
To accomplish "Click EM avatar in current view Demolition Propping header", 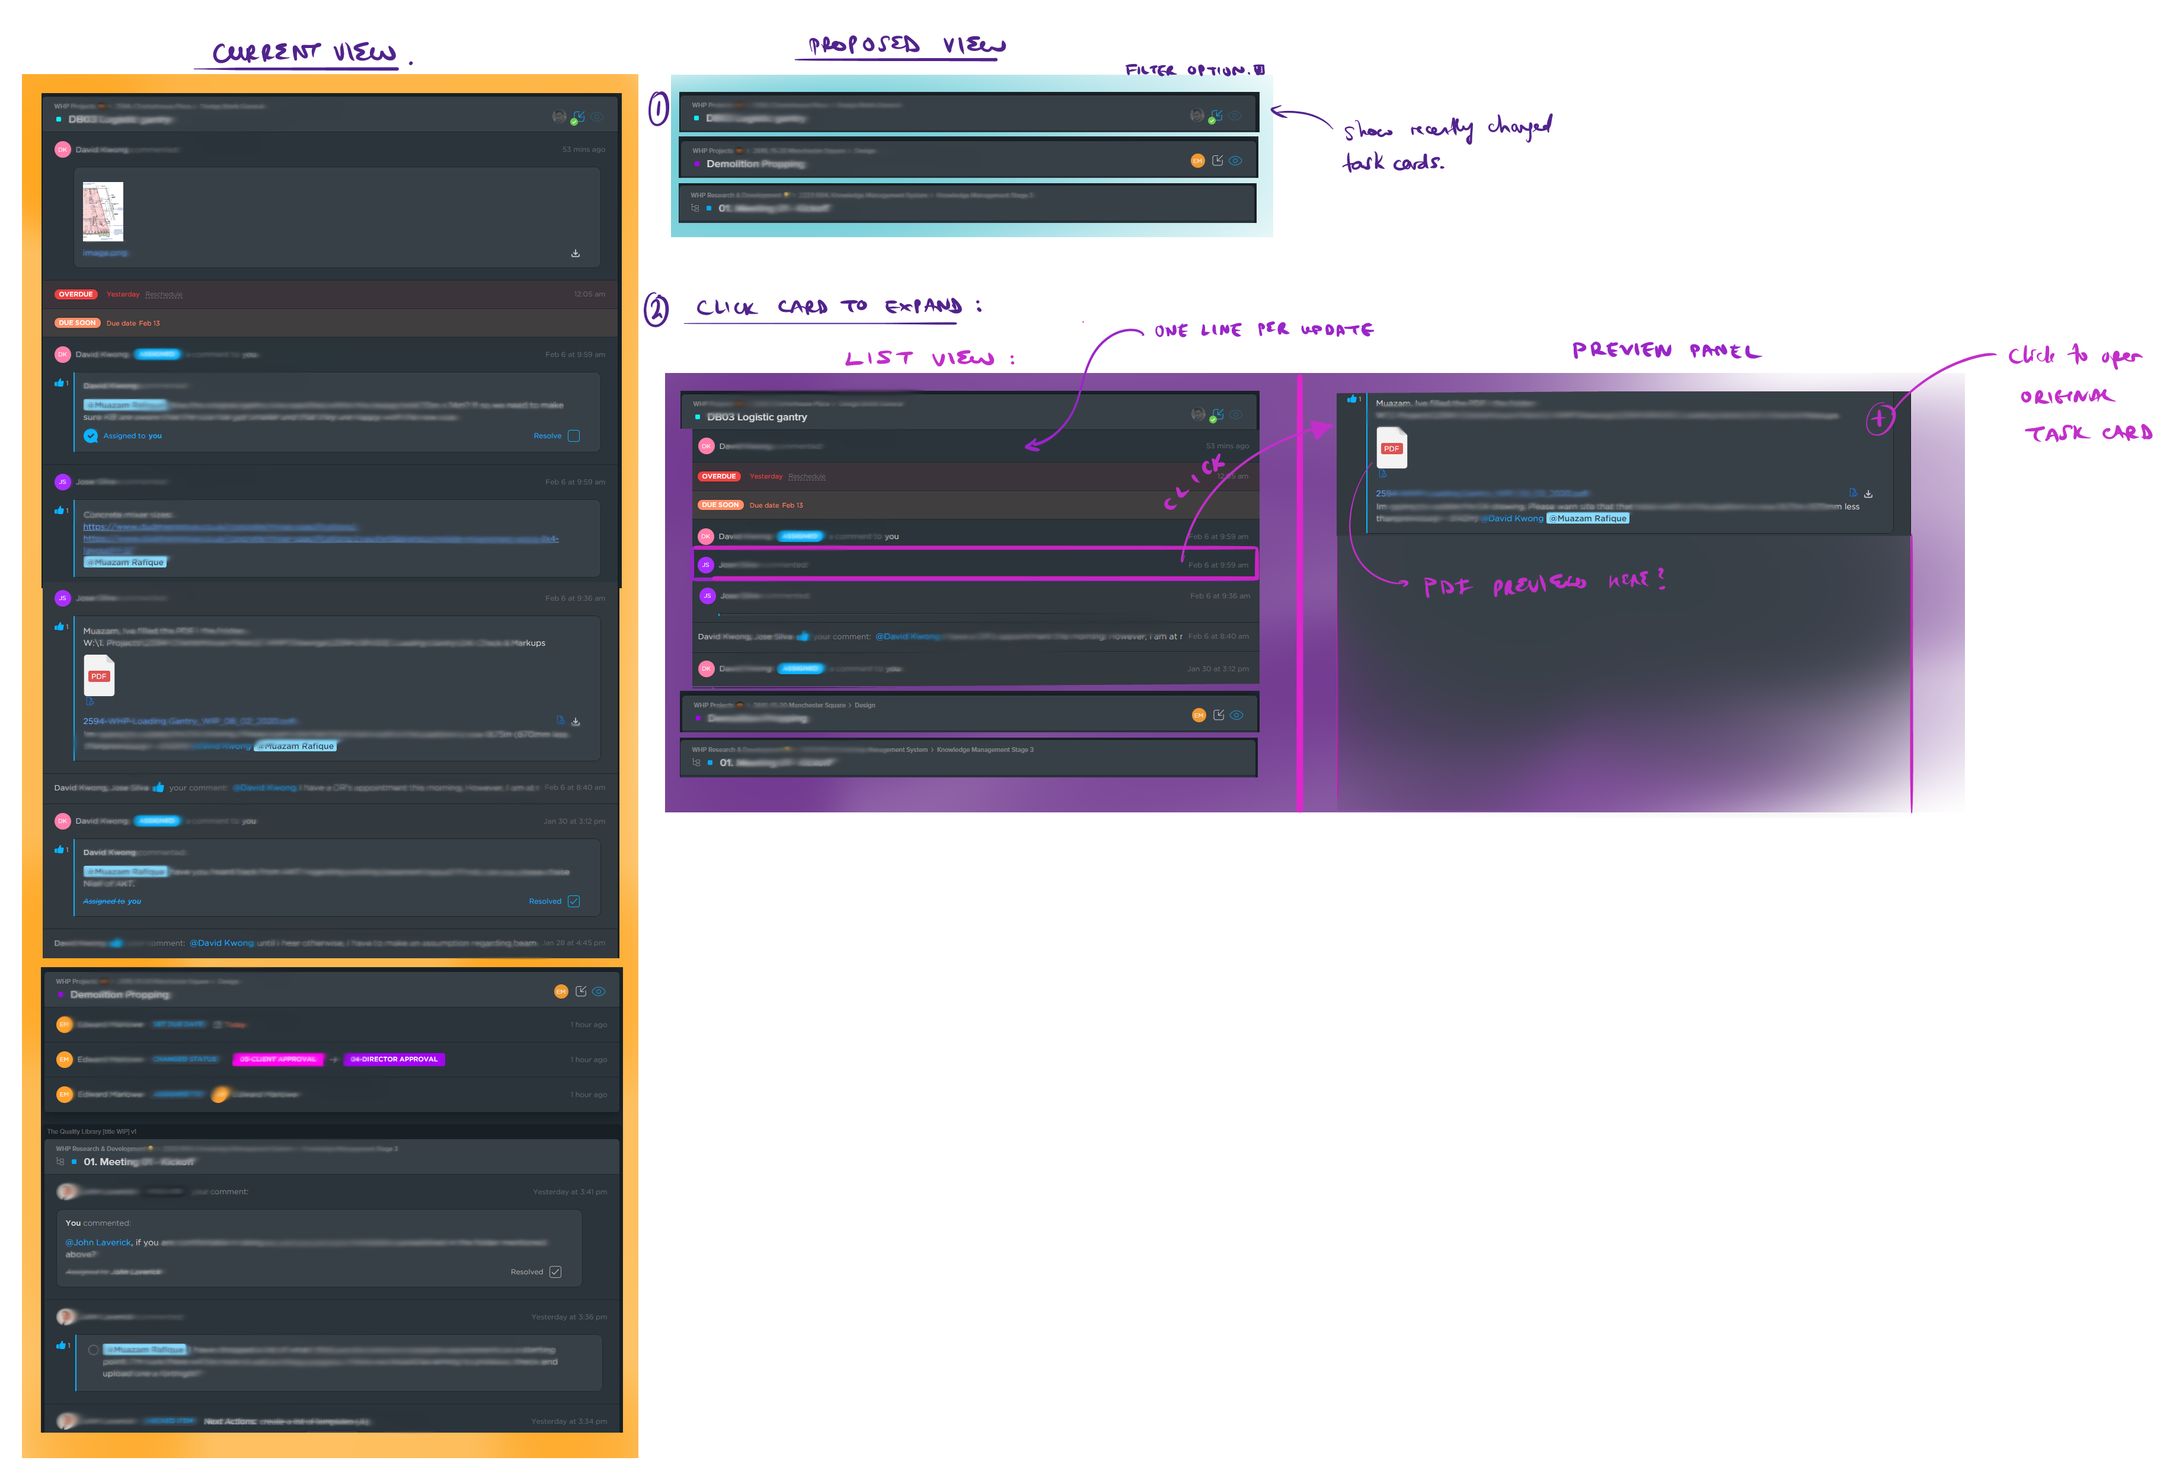I will (x=561, y=992).
